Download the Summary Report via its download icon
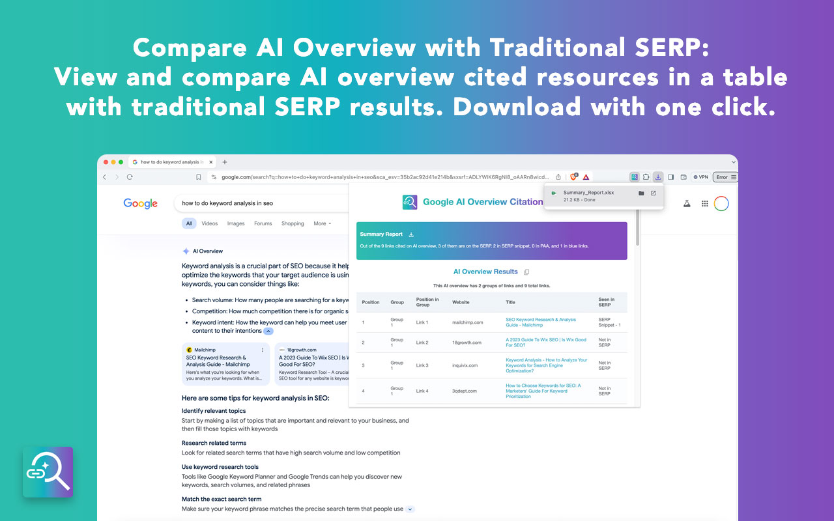This screenshot has height=521, width=834. point(411,234)
